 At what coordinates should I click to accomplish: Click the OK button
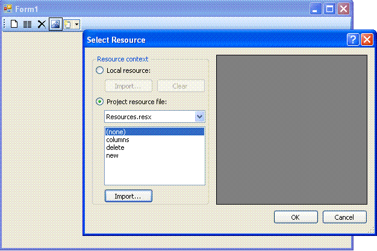pyautogui.click(x=296, y=217)
